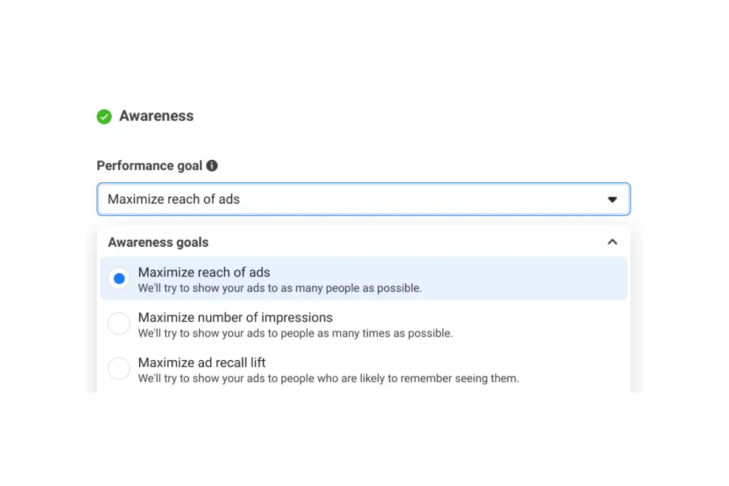Open the Performance goal combo box text

tap(174, 199)
